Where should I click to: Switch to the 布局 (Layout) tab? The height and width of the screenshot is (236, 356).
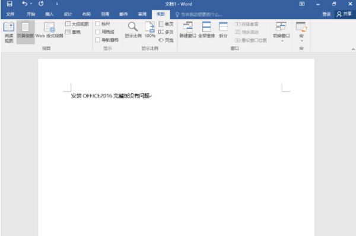point(87,14)
